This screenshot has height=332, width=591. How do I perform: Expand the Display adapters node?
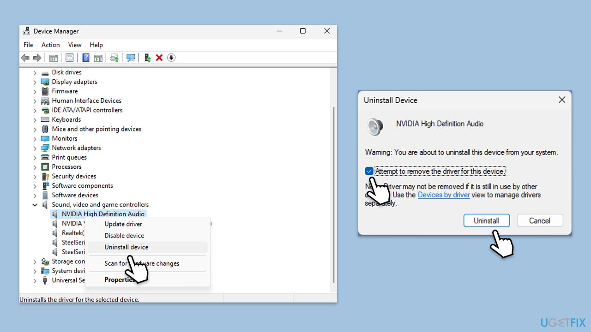[35, 82]
